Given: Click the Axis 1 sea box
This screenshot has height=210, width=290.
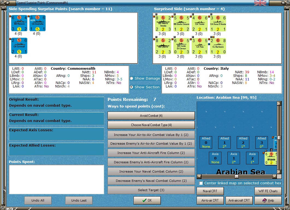Looking at the screenshot, I should point(233,158).
